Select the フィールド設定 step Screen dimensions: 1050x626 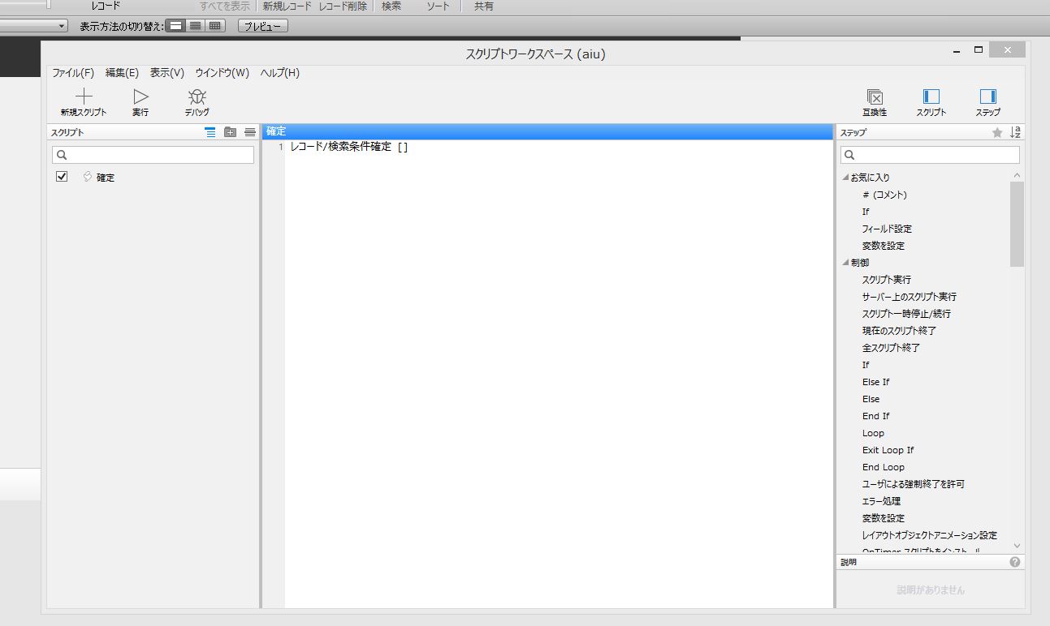coord(887,229)
